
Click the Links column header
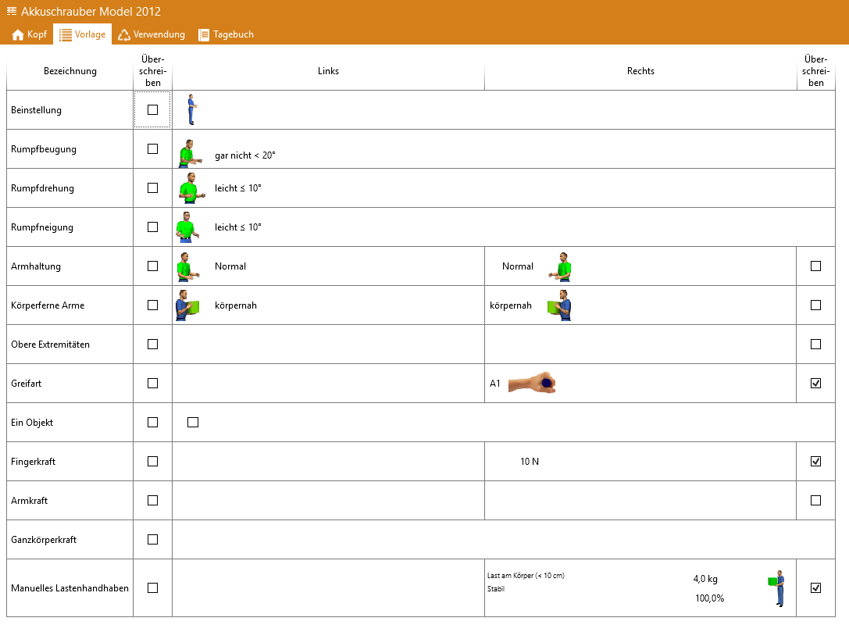(328, 71)
